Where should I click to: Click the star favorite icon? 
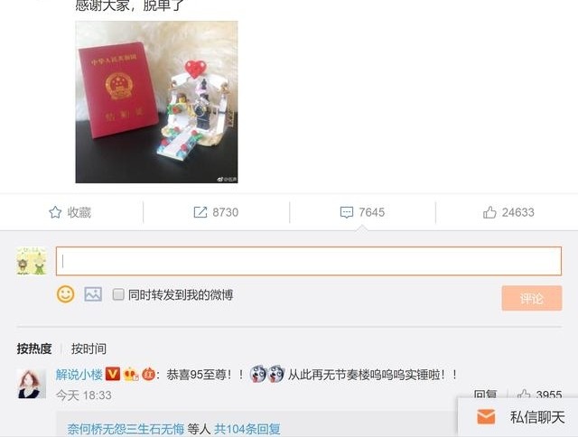point(55,212)
